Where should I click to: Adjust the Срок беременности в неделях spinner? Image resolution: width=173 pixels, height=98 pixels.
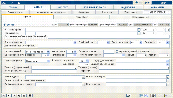(x=48, y=55)
